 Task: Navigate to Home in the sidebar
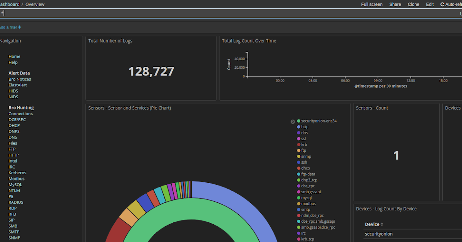point(14,56)
